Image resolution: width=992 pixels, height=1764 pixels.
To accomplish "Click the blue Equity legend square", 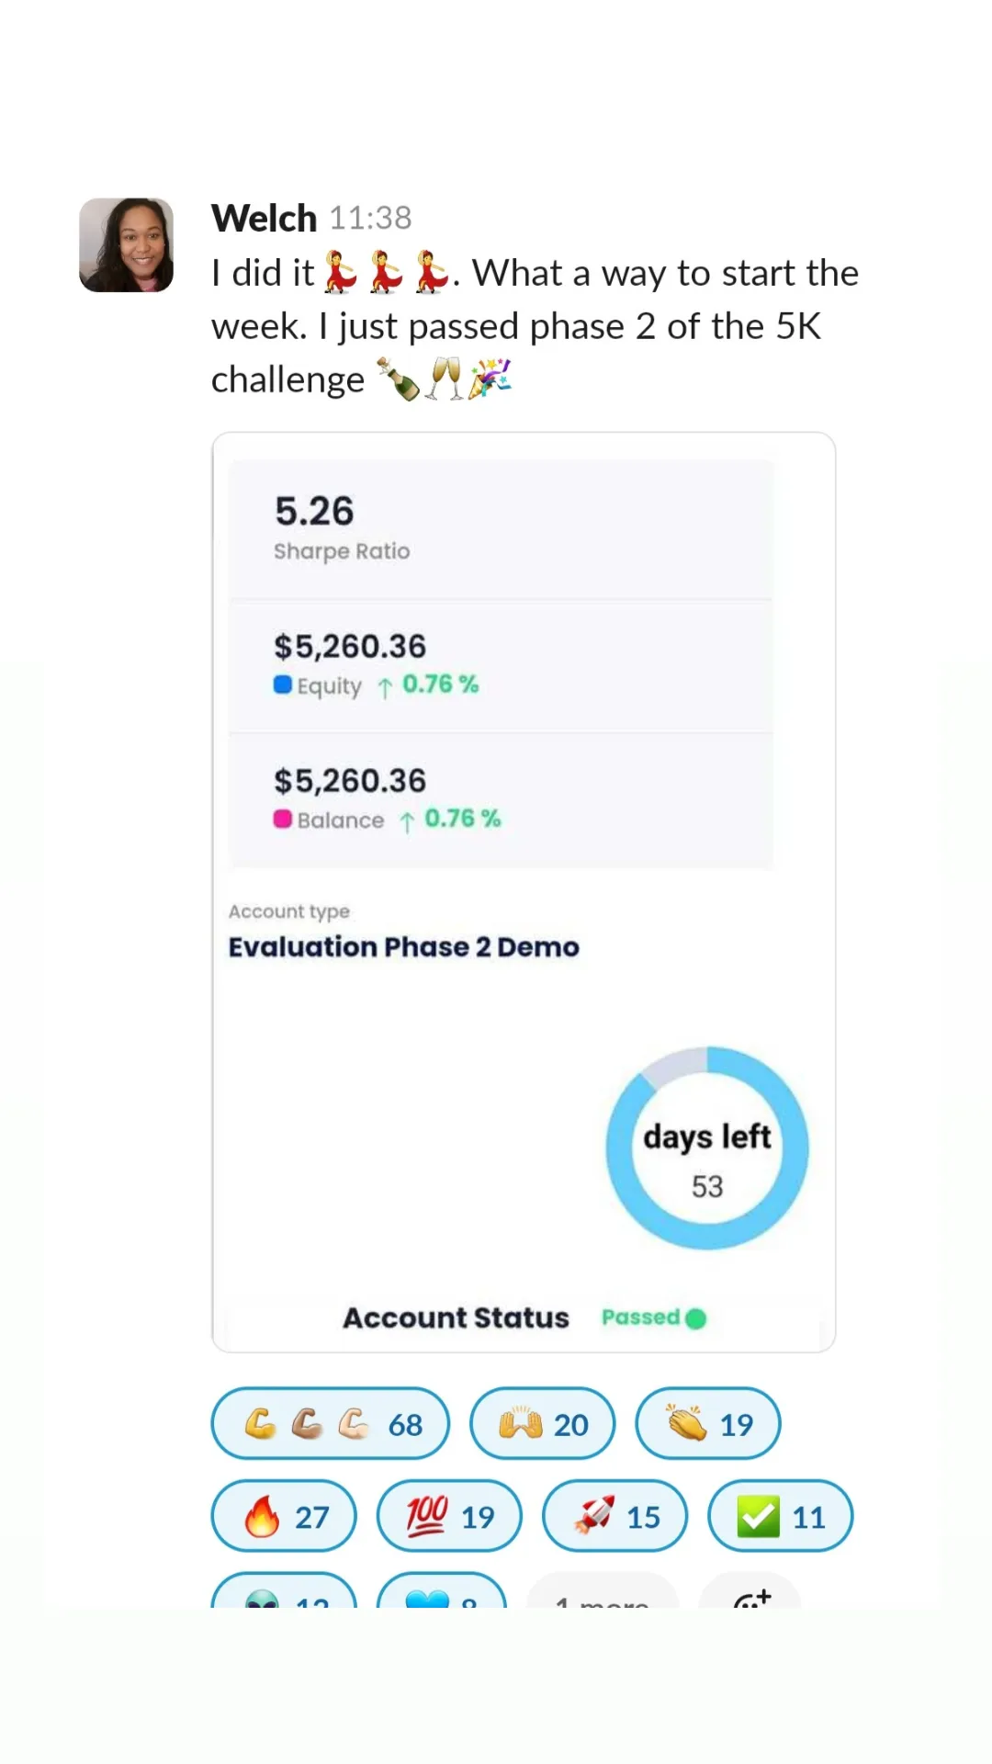I will [x=283, y=684].
